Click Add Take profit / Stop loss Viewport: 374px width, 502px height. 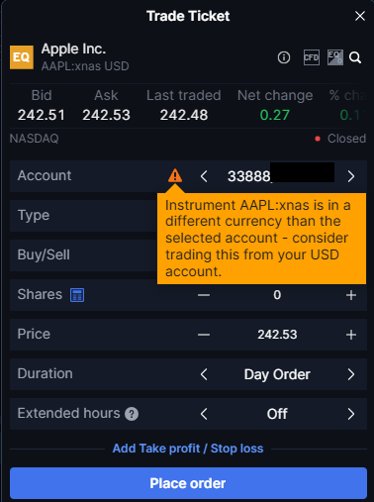(188, 449)
